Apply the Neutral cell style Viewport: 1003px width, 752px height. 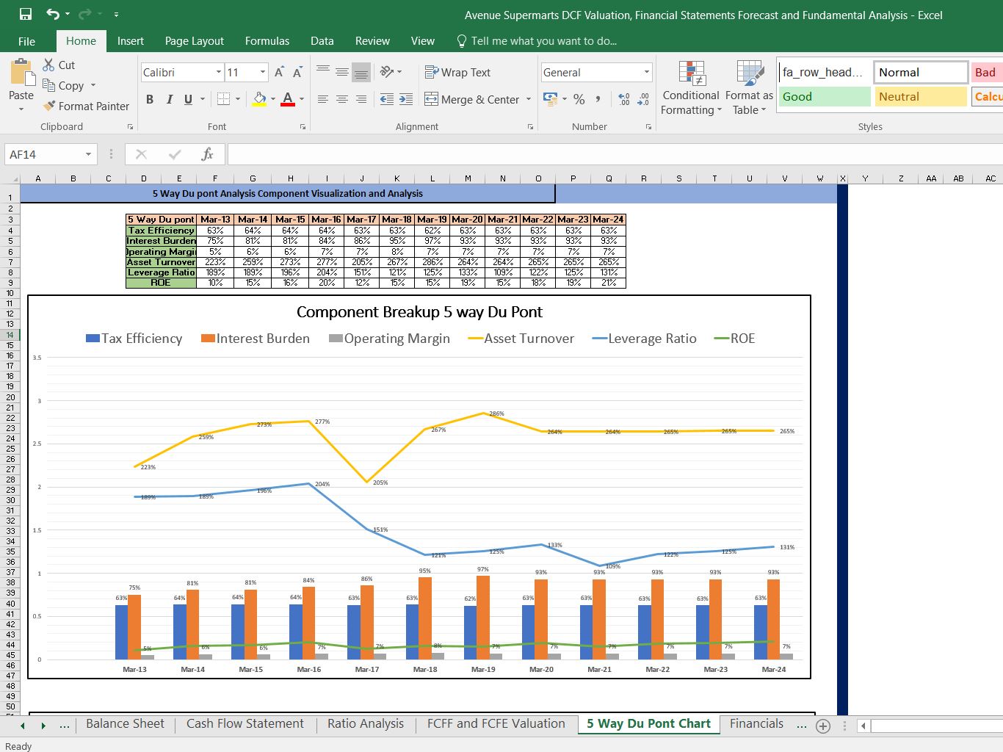[921, 97]
